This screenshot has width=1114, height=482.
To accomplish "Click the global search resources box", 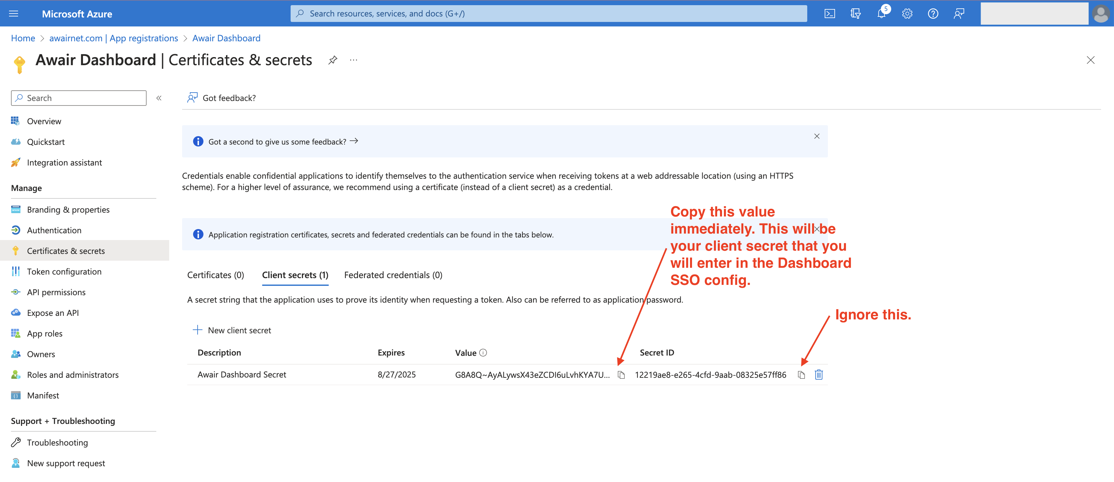I will coord(548,14).
